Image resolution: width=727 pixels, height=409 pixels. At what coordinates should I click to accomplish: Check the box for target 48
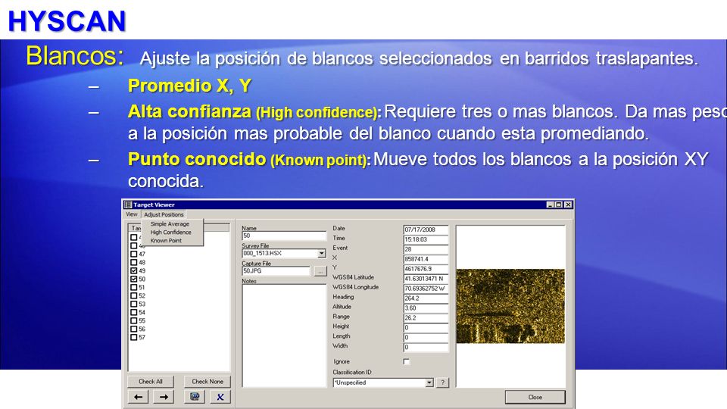pos(133,263)
